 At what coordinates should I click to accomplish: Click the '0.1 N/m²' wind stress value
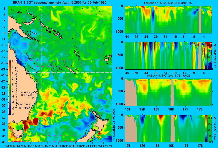click(24, 108)
